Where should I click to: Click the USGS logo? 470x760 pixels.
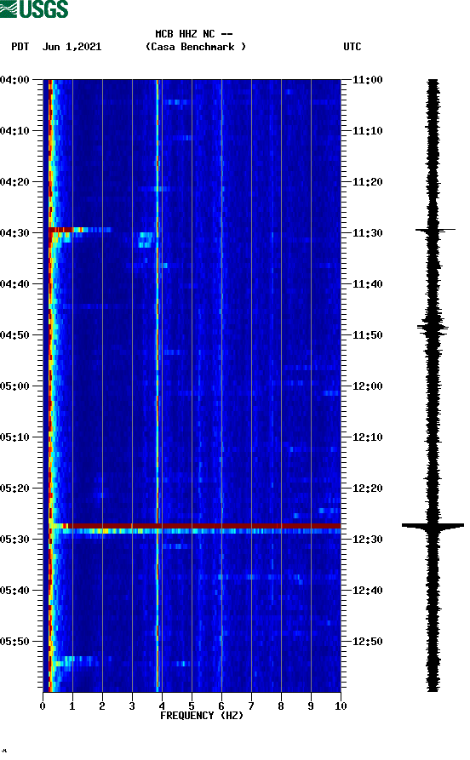(34, 9)
